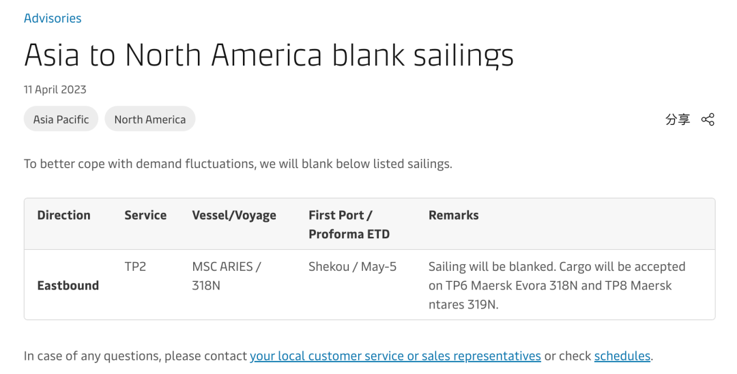
Task: Click the 分享 share label
Action: pos(678,119)
